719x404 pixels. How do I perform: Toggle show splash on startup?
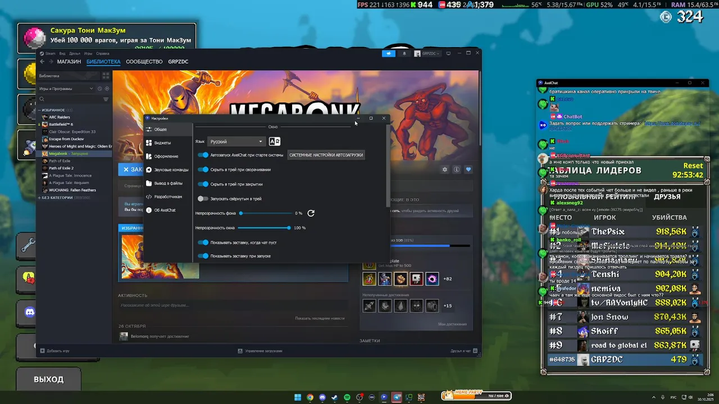(x=203, y=256)
